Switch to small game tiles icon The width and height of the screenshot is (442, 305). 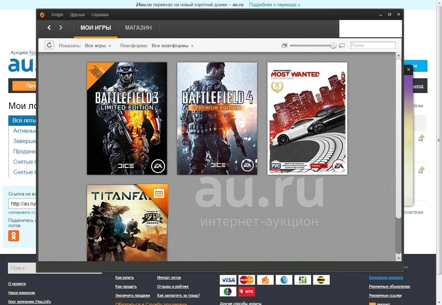(284, 45)
